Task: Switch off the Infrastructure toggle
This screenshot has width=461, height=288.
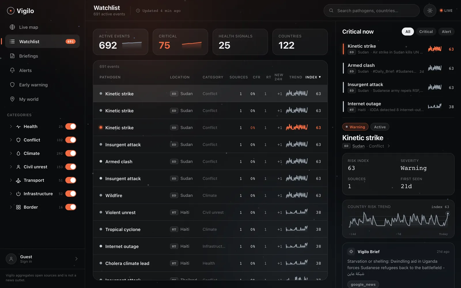Action: tap(71, 194)
